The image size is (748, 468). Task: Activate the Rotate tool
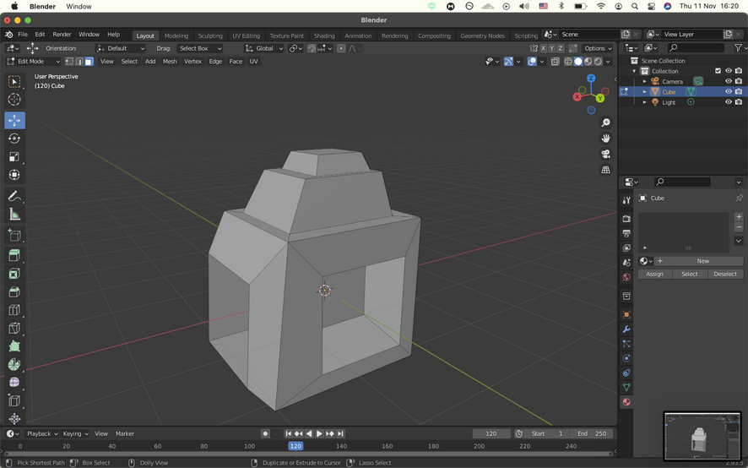tap(14, 139)
